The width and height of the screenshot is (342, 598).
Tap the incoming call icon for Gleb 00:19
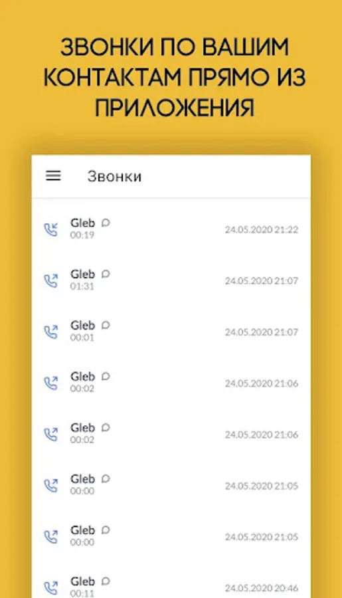(x=51, y=230)
